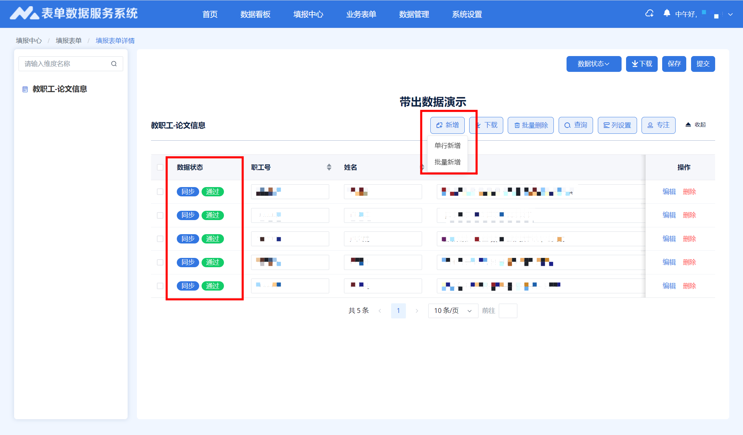Expand the 数据状态 dropdown button
Image resolution: width=743 pixels, height=435 pixels.
[594, 64]
